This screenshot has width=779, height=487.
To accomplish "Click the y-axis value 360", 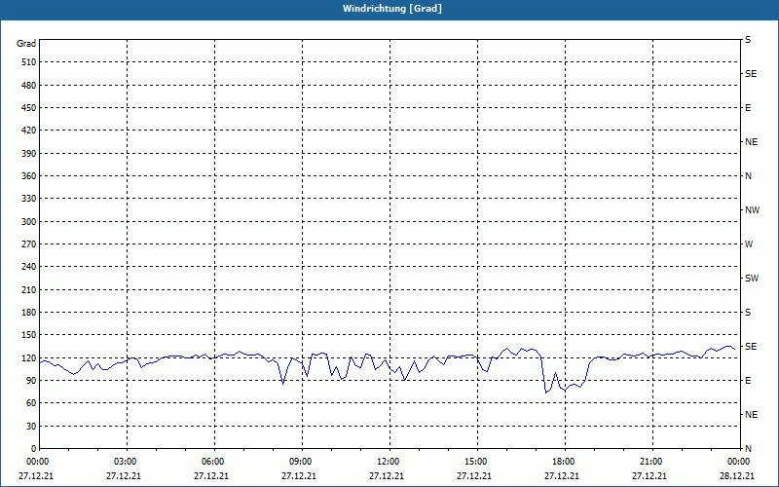I will coord(29,176).
